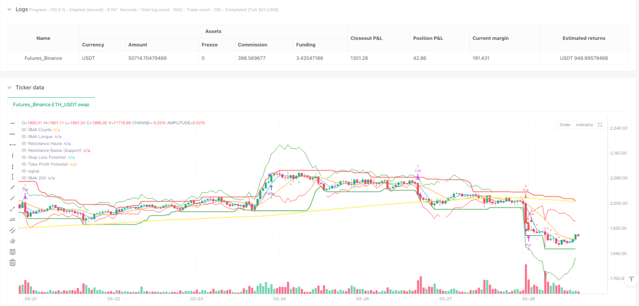The width and height of the screenshot is (639, 306).
Task: Pick the parallel channel lines tool
Action: point(13,230)
